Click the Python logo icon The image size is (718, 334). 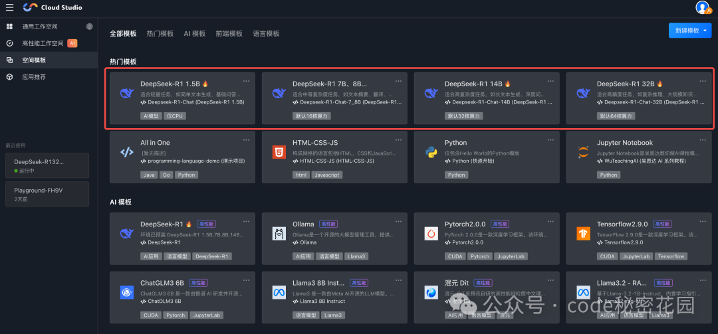click(430, 152)
